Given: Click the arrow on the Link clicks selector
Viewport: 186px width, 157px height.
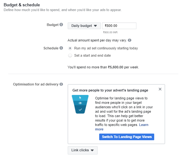Looking at the screenshot, I should pos(92,150).
